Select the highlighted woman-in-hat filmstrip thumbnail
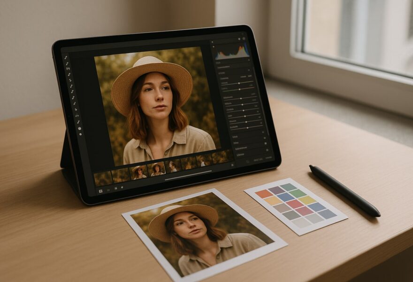The height and width of the screenshot is (282, 413). 157,169
